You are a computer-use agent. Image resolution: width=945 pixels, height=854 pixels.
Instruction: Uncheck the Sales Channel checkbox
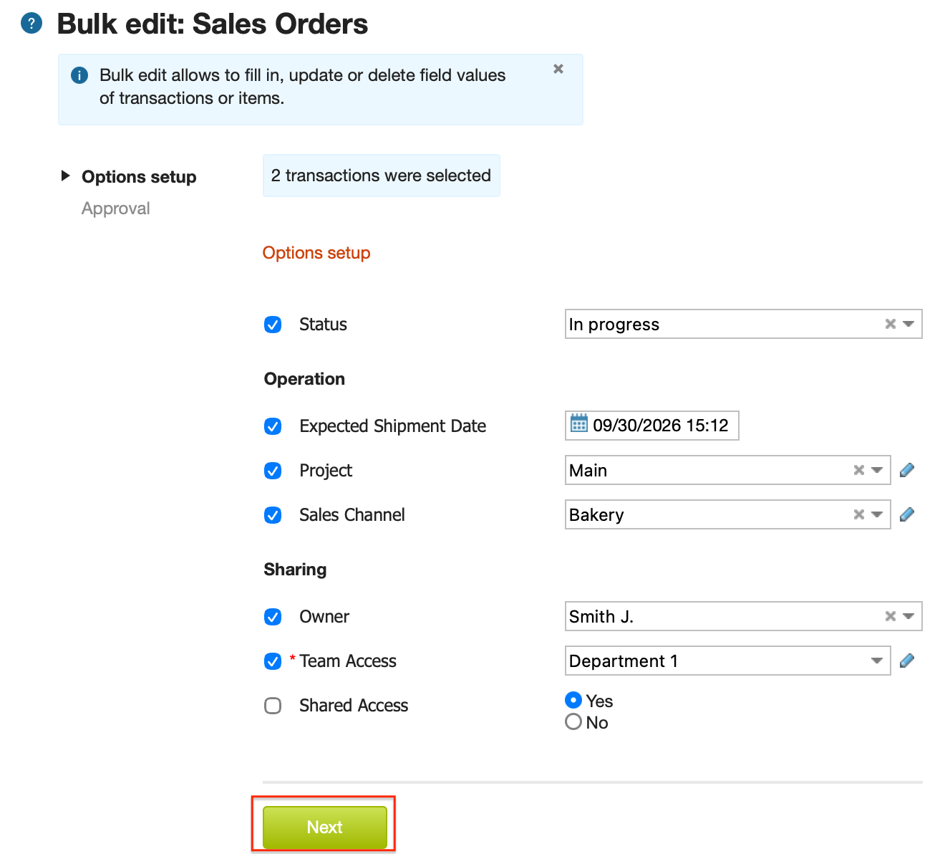pyautogui.click(x=273, y=515)
